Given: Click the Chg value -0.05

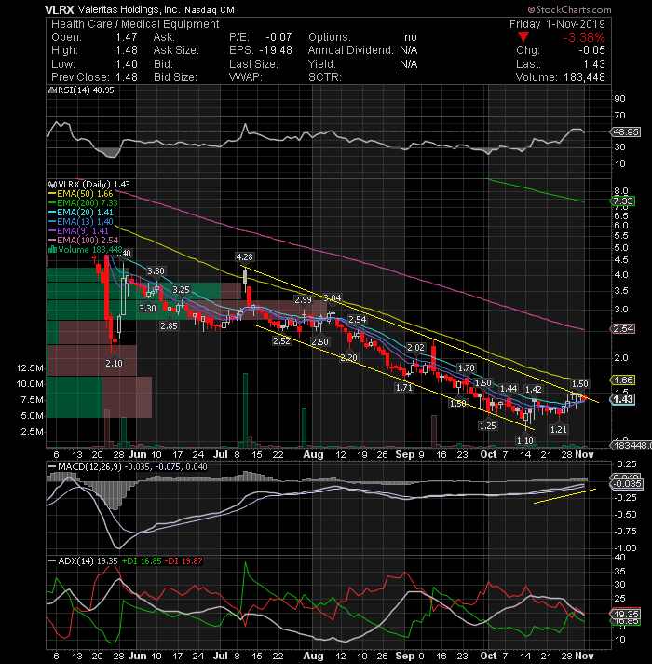Looking at the screenshot, I should [592, 50].
